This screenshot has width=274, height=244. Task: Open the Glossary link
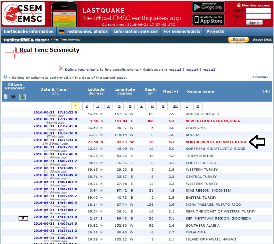click(x=260, y=77)
